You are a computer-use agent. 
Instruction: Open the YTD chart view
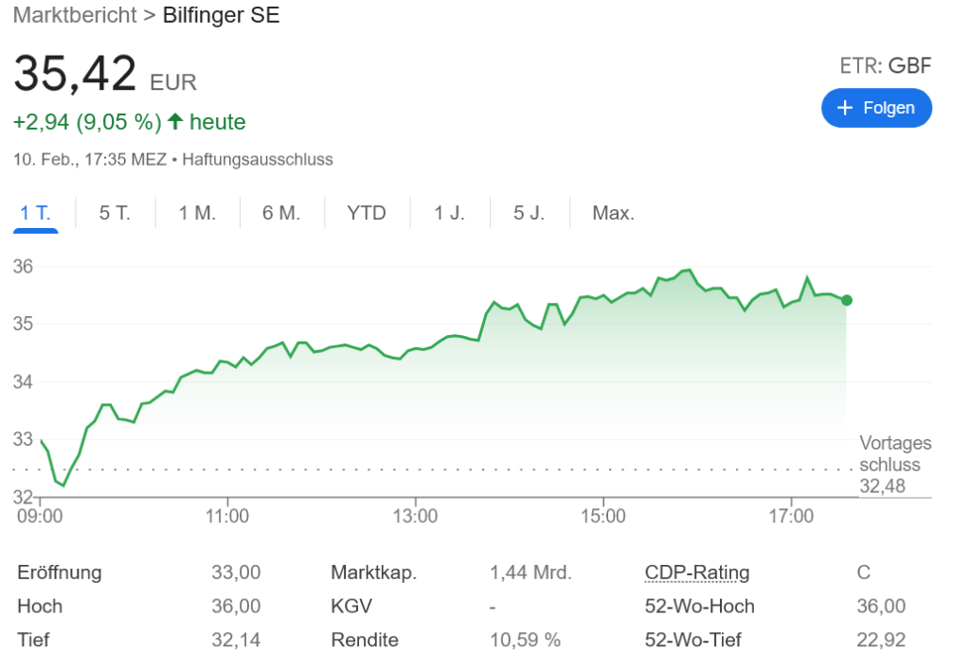tap(367, 213)
